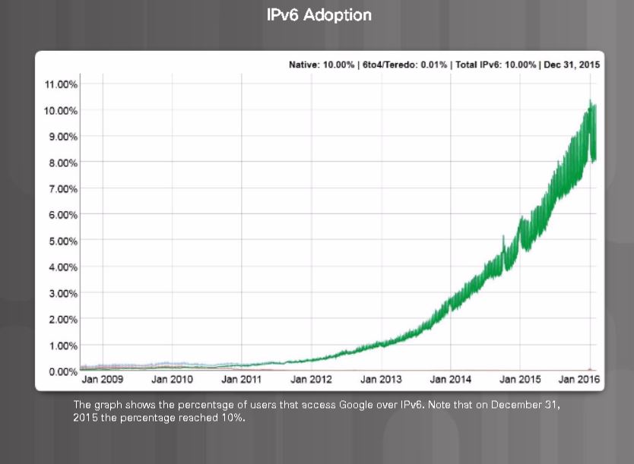Click the 11.00% y-axis label
Viewport: 634px width, 464px height.
pos(62,84)
